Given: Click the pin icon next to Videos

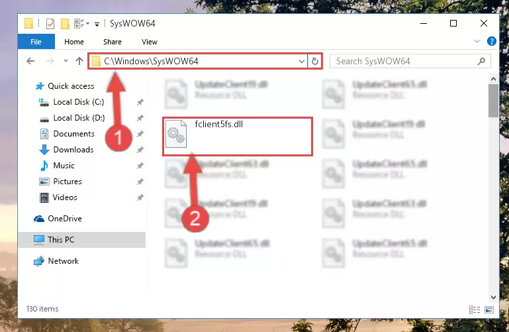Looking at the screenshot, I should (x=140, y=197).
